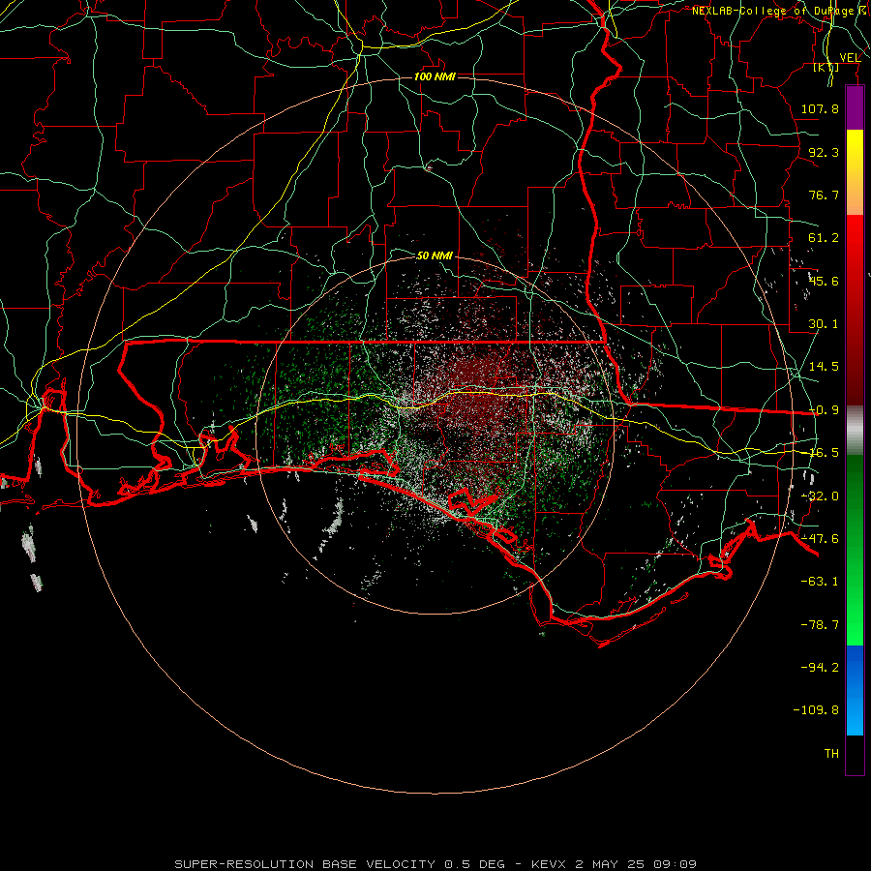The height and width of the screenshot is (871, 871).
Task: Click the red segment of the color bar
Action: pos(855,310)
